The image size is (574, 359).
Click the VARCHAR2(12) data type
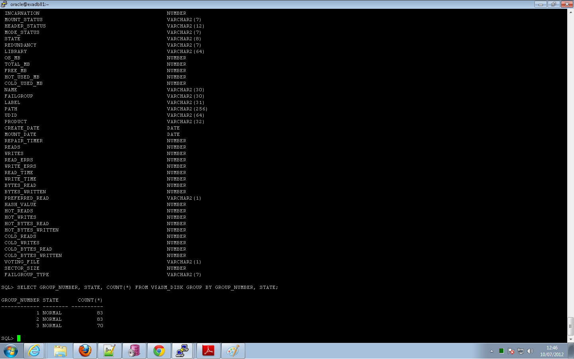coord(186,26)
